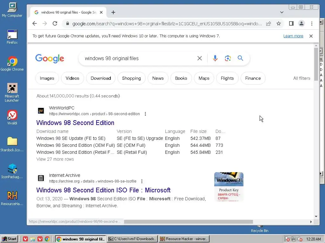325x243 pixels.
Task: Open Internet Archive result options menu
Action: [142, 181]
